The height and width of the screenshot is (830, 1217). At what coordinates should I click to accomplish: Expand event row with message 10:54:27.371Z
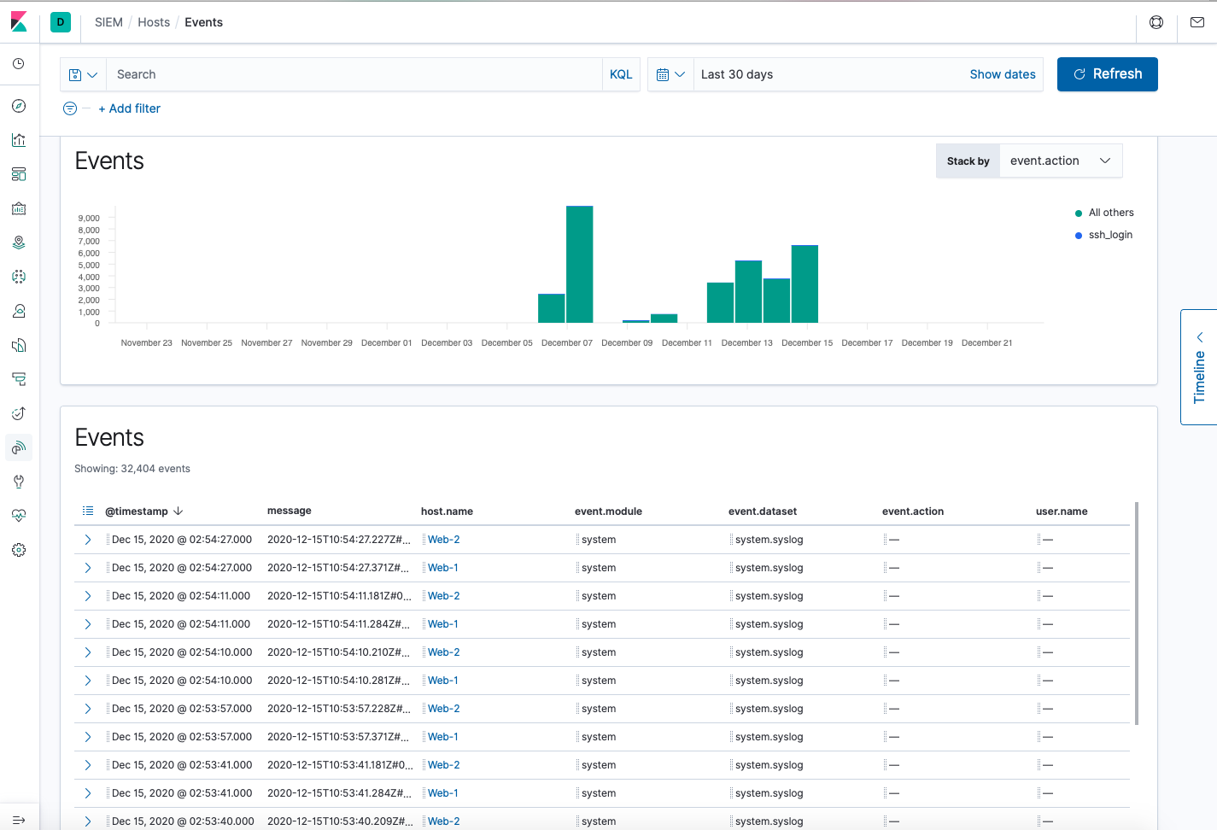(87, 568)
